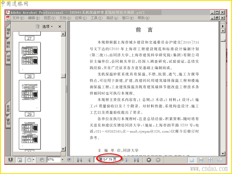Open the hand tool dropdown arrow
The width and height of the screenshot is (232, 174).
[34, 160]
